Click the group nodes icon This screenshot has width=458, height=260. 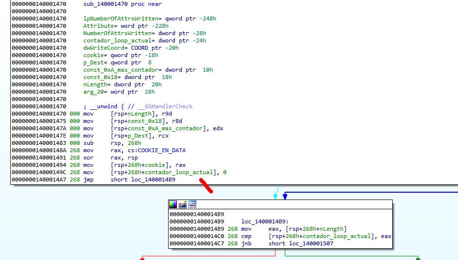[192, 204]
